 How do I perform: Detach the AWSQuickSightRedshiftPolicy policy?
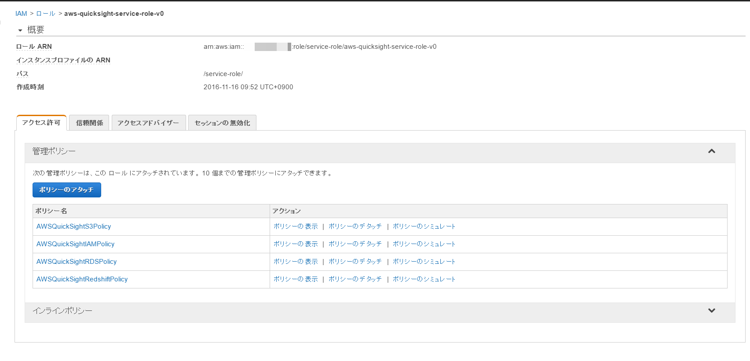(x=355, y=279)
